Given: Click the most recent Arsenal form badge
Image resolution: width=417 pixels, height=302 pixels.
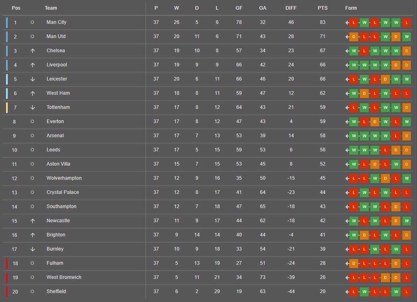Looking at the screenshot, I should pos(353,136).
